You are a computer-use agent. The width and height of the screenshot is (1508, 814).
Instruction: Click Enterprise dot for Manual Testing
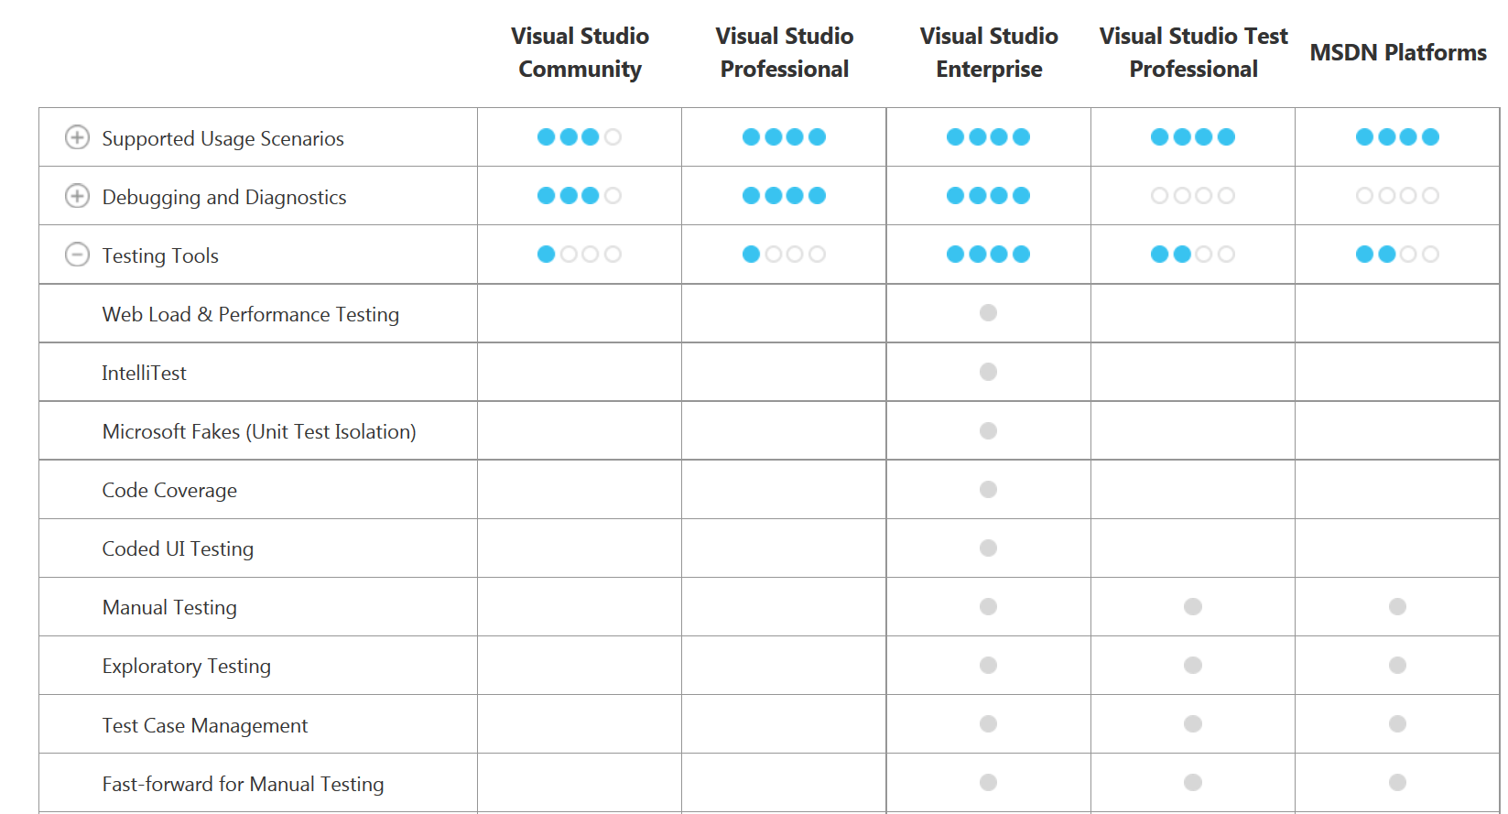(x=988, y=606)
